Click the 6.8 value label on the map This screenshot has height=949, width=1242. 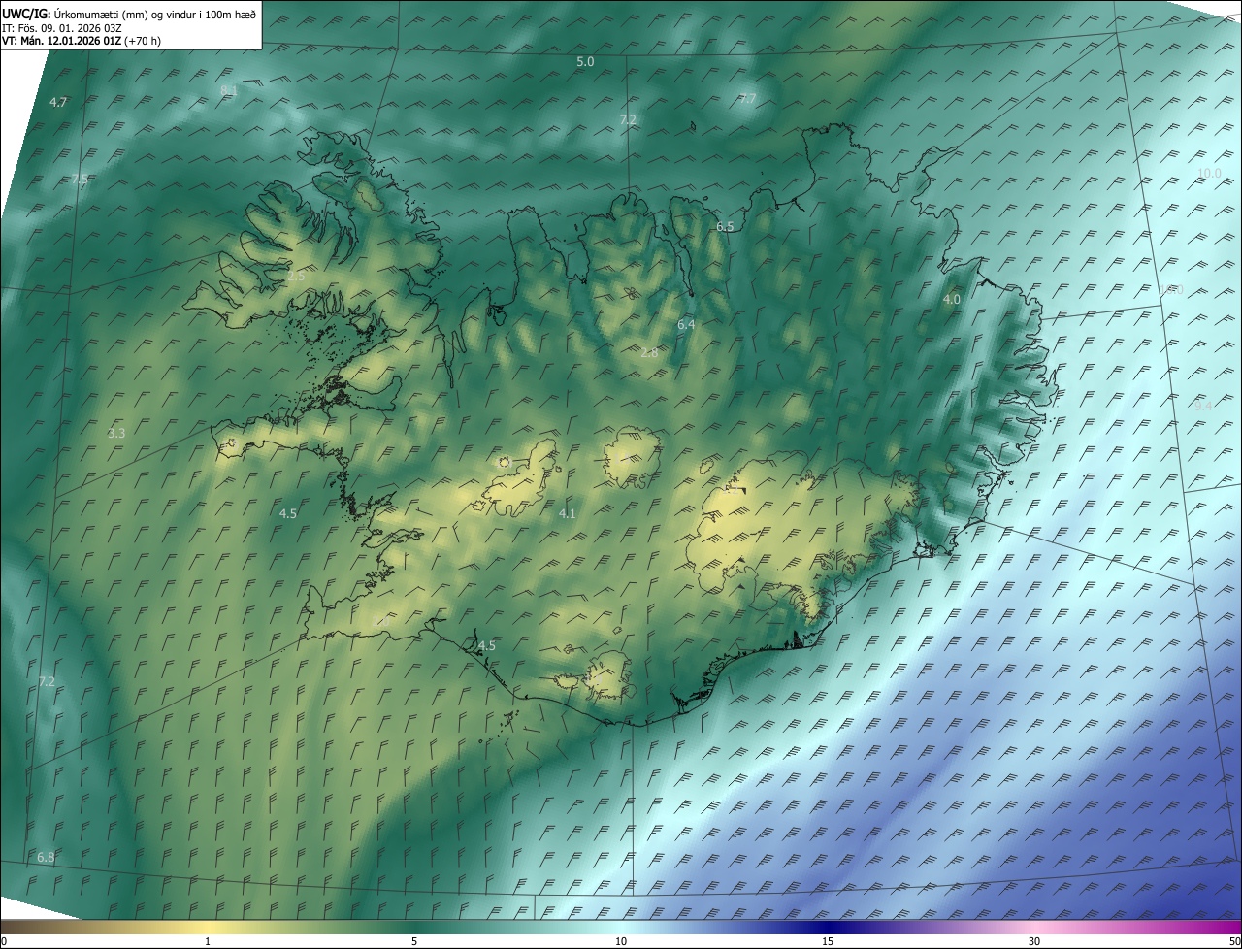coord(46,858)
